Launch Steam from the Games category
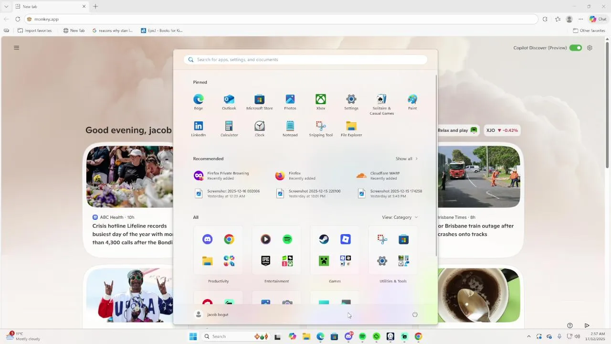This screenshot has height=344, width=611. [324, 239]
